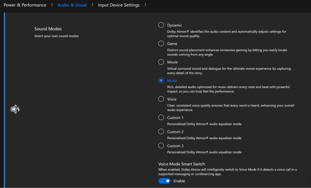Disable the Voice Mode Smart Switch toggle

tap(164, 181)
